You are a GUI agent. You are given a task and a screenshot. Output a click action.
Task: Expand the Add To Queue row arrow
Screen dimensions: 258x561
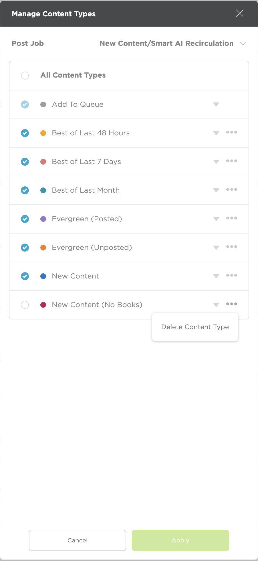pos(216,104)
